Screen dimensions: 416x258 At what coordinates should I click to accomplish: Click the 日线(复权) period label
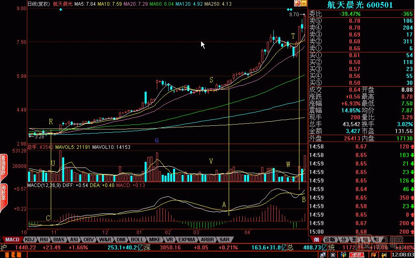pos(39,4)
